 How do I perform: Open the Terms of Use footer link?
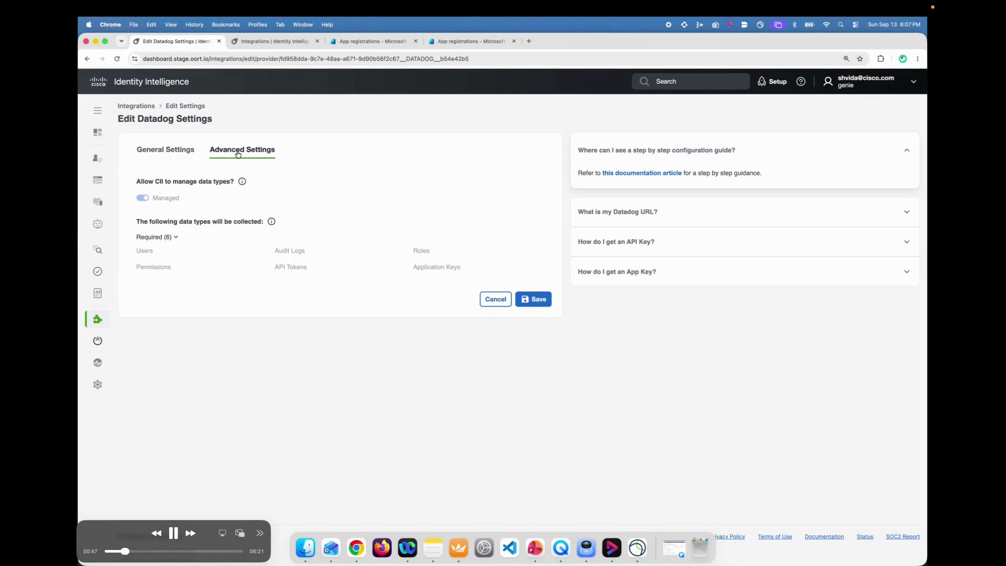pos(774,537)
